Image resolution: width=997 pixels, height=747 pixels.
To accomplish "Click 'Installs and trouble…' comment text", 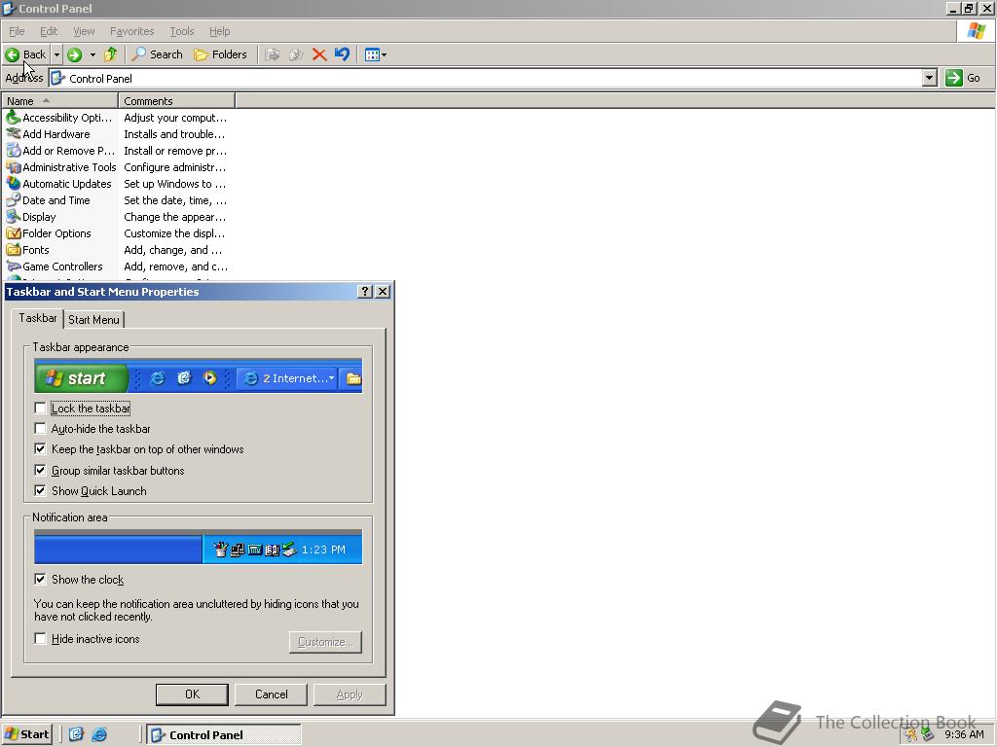I will pyautogui.click(x=174, y=134).
